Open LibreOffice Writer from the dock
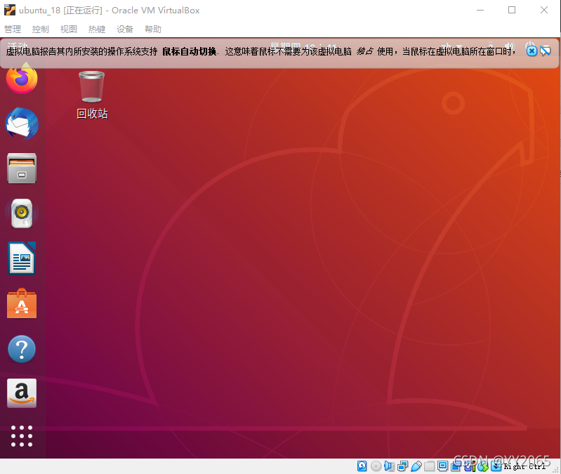The width and height of the screenshot is (561, 474). pyautogui.click(x=22, y=258)
